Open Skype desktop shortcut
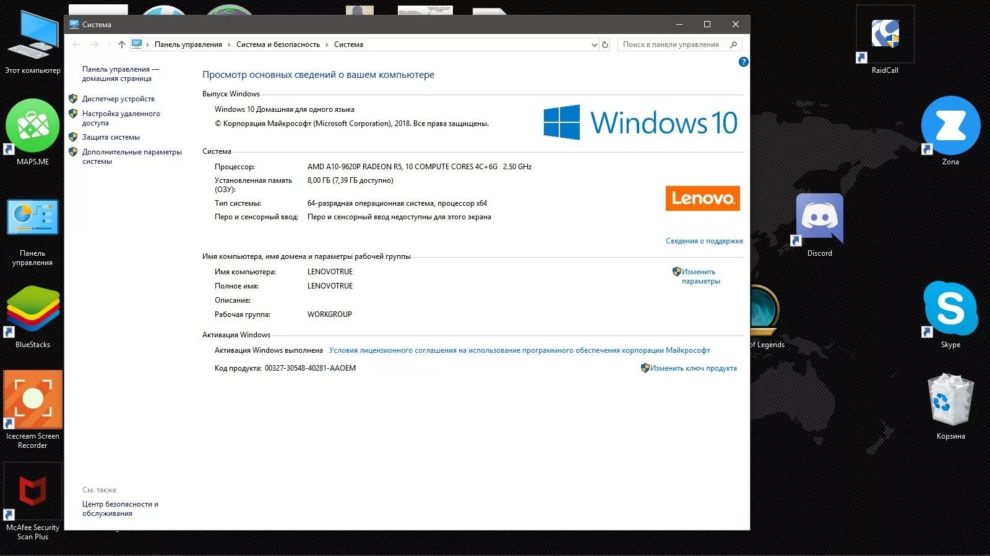Screen dimensions: 990x556 [950, 315]
